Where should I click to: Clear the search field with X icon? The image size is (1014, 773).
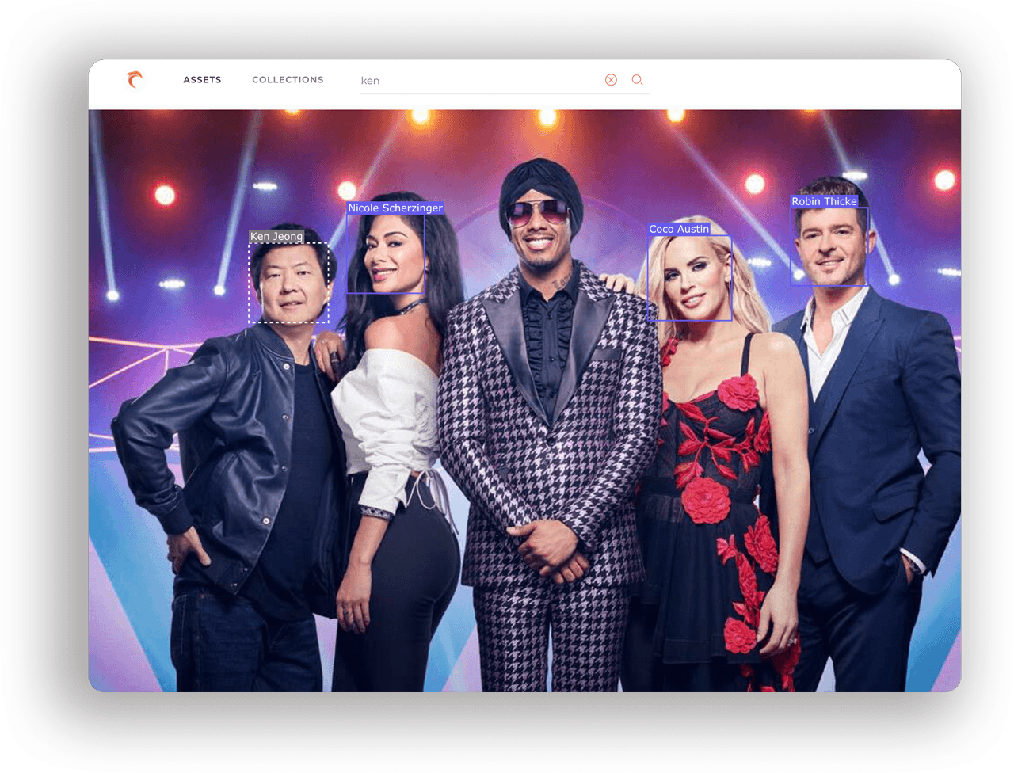click(611, 80)
